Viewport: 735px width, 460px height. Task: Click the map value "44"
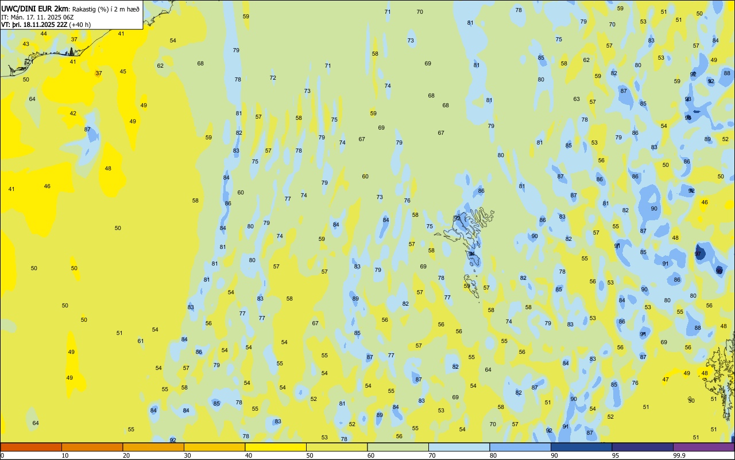pos(44,33)
